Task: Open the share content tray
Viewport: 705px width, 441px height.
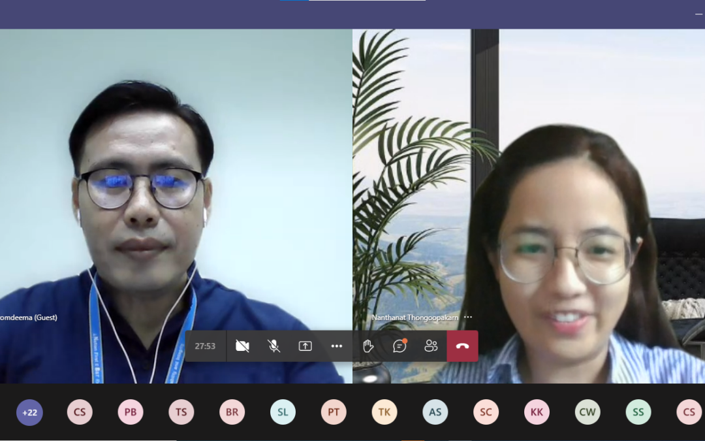Action: [305, 346]
